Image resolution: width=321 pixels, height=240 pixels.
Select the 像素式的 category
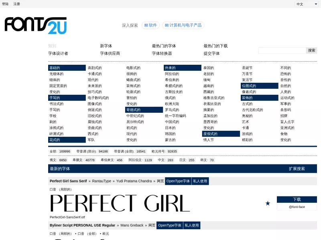point(249,92)
